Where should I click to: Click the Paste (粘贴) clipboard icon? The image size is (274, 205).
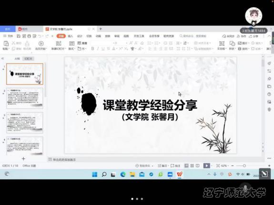pos(6,43)
